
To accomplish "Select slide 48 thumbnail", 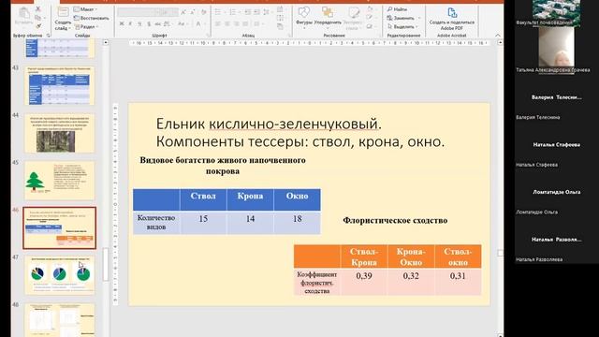I will coord(59,320).
